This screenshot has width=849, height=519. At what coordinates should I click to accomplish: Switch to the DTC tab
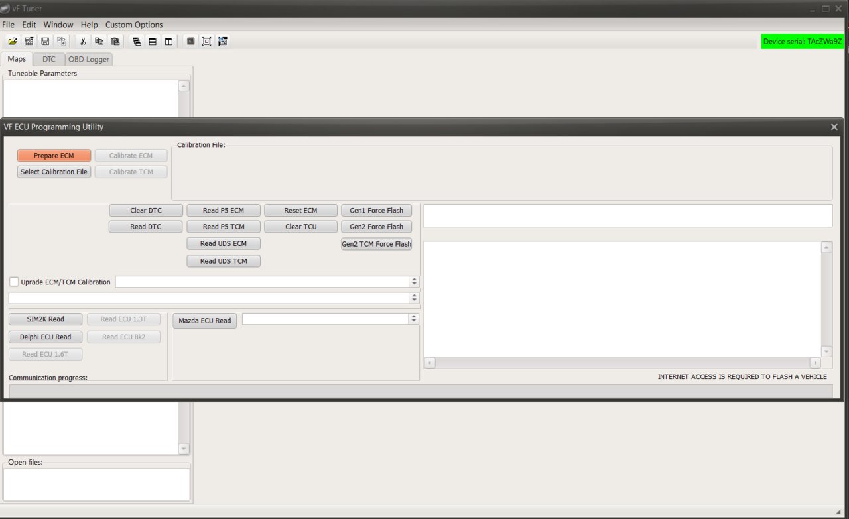point(49,59)
